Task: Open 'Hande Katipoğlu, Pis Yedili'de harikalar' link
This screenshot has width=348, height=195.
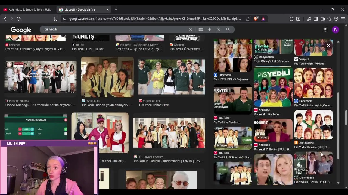Action: (40, 105)
